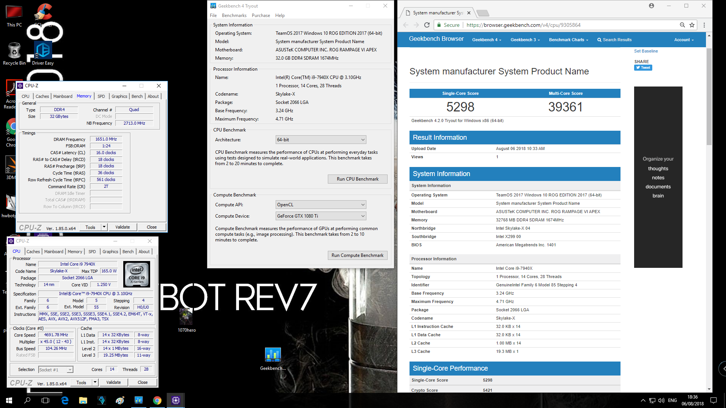726x408 pixels.
Task: Open the Action Center notifications
Action: coord(714,400)
